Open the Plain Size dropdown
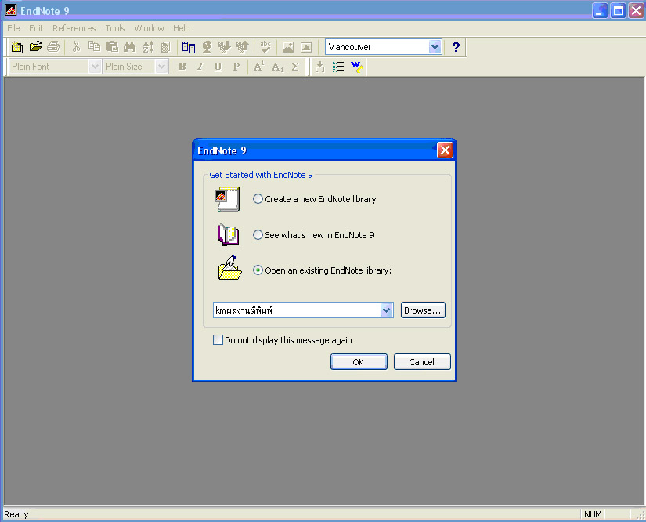Viewport: 646px width, 522px height. [x=161, y=67]
